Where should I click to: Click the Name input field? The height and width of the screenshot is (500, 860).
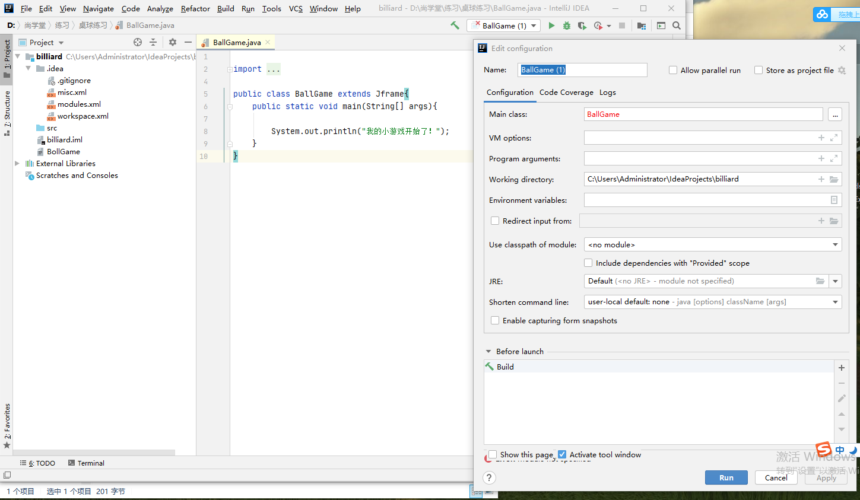coord(582,70)
